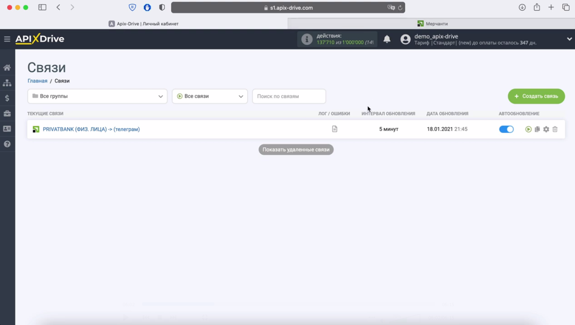Expand the user account chevron
Image resolution: width=575 pixels, height=325 pixels.
coord(569,39)
